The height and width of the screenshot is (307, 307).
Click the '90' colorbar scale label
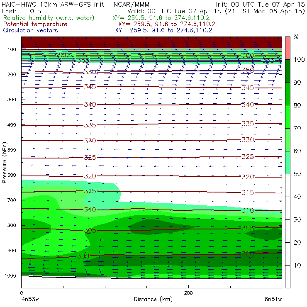pos(297,83)
